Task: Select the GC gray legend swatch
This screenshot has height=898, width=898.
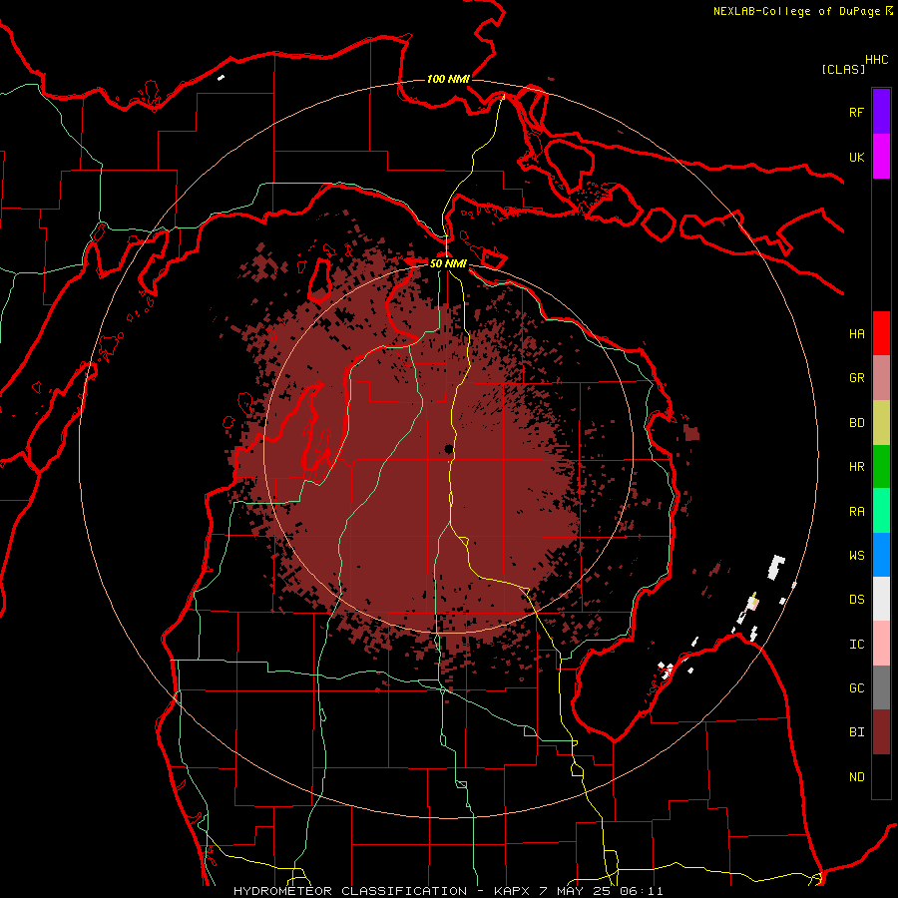Action: tap(881, 687)
